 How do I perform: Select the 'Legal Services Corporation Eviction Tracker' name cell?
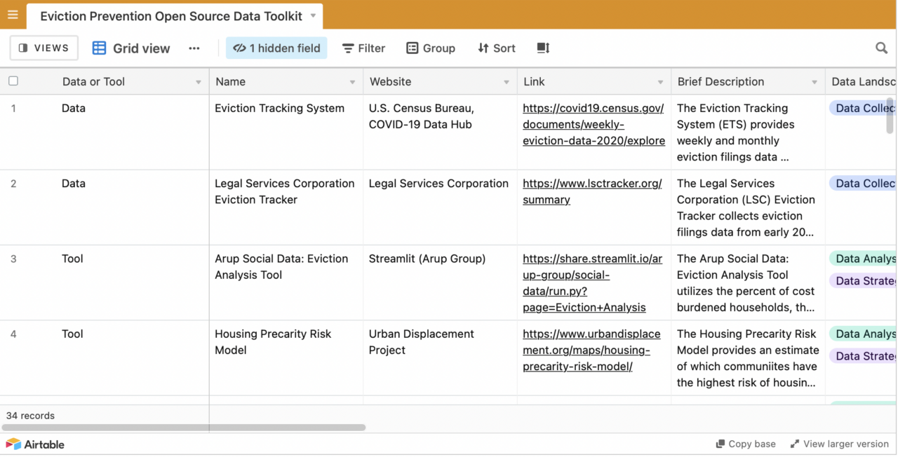(x=286, y=207)
